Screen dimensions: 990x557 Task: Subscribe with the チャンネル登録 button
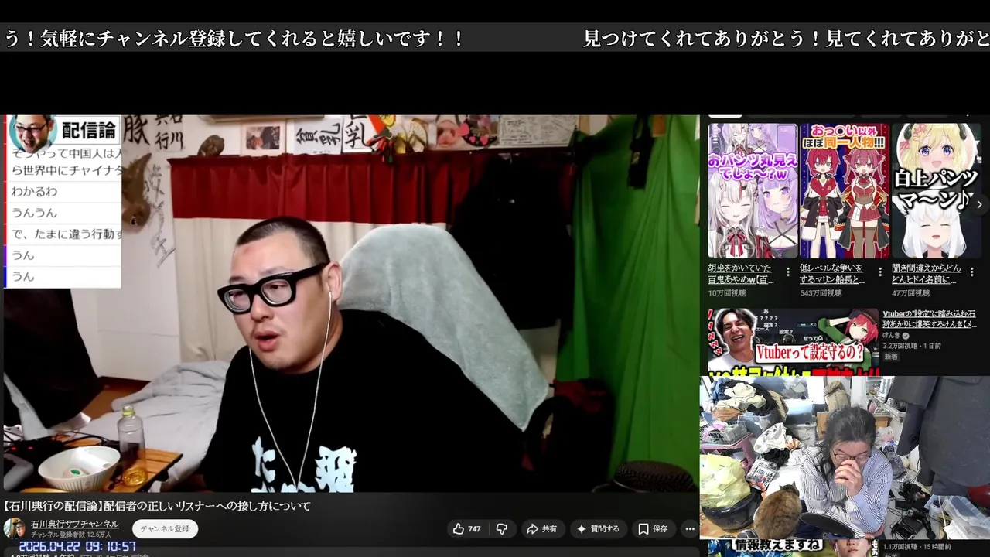pyautogui.click(x=165, y=529)
